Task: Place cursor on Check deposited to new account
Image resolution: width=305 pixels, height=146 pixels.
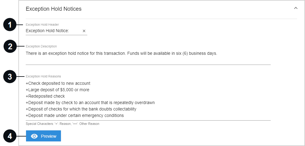Action: pyautogui.click(x=58, y=83)
